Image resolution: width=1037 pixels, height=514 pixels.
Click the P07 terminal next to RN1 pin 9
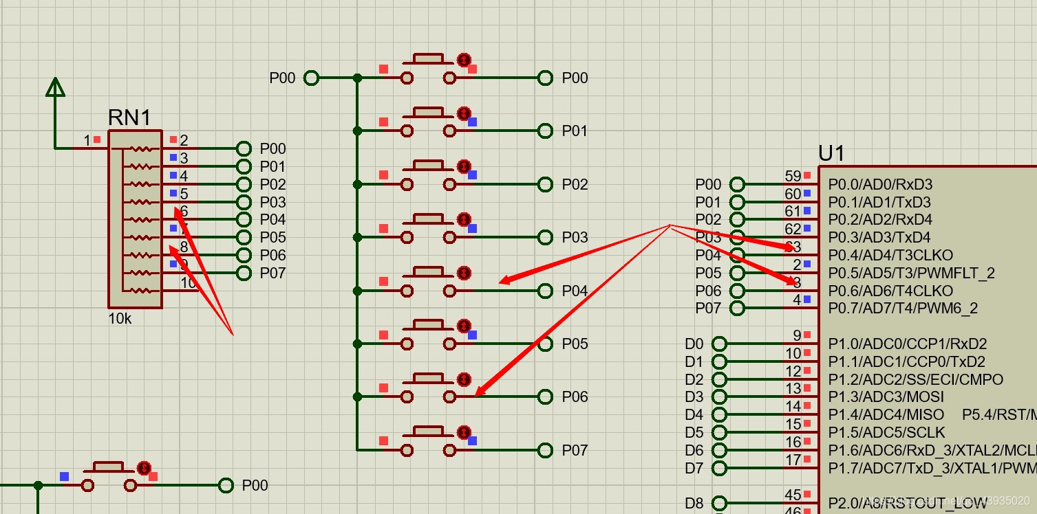(x=243, y=273)
